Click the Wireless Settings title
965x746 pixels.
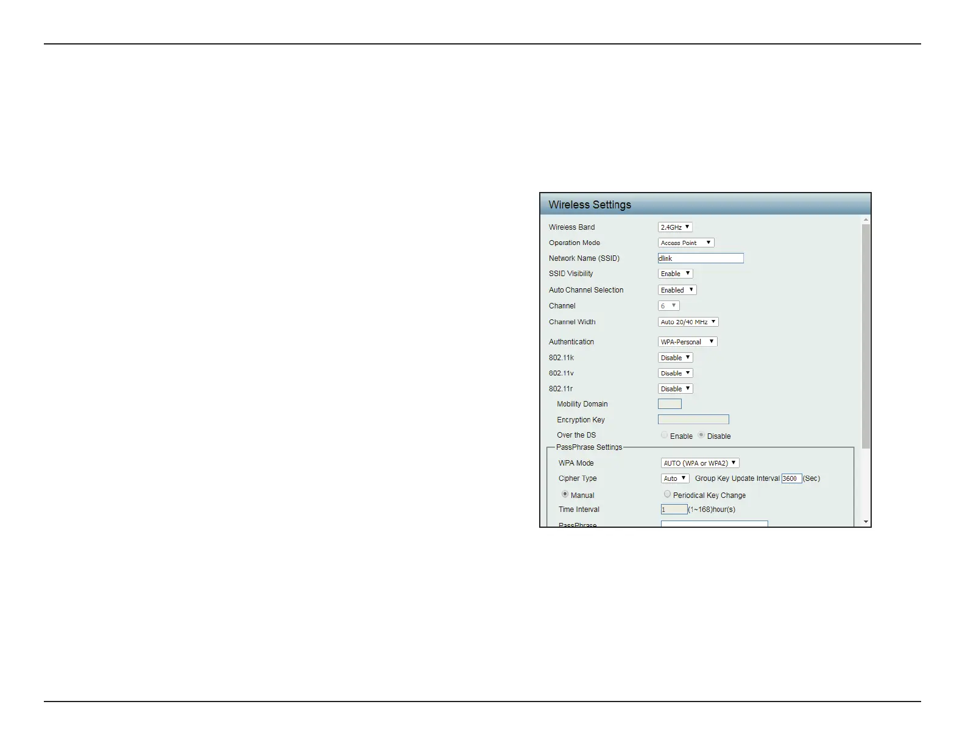coord(590,205)
